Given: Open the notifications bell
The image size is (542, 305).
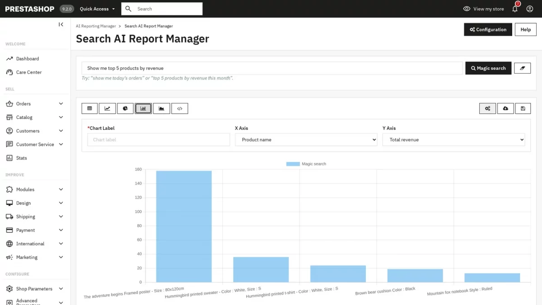Looking at the screenshot, I should [515, 9].
